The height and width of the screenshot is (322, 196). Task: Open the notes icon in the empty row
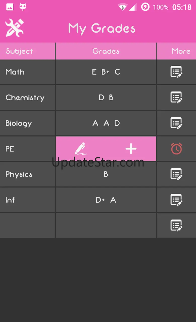(x=176, y=226)
